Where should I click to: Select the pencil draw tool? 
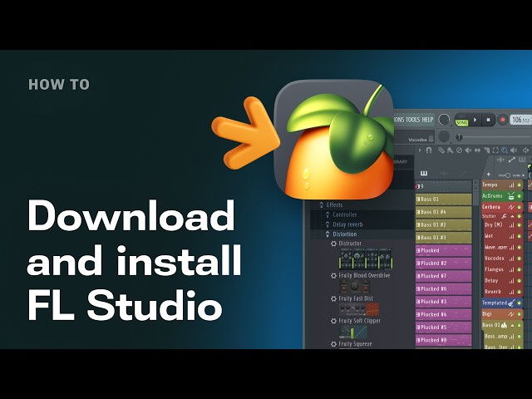tap(441, 150)
